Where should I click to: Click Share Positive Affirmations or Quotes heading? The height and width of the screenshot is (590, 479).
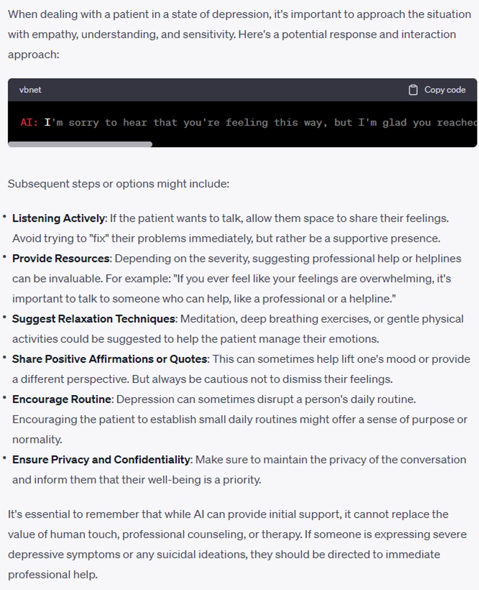pos(110,359)
